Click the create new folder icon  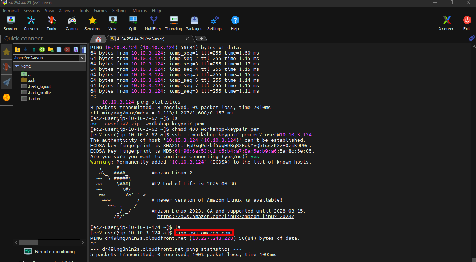51,49
